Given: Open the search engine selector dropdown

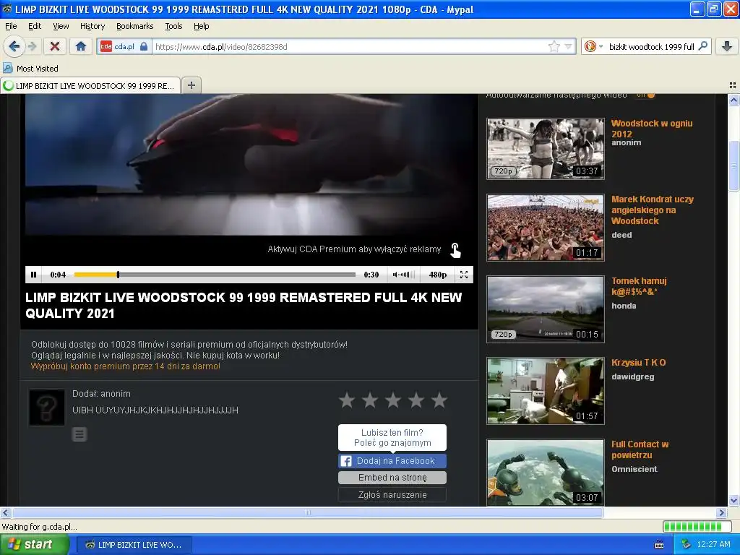Looking at the screenshot, I should coord(594,46).
